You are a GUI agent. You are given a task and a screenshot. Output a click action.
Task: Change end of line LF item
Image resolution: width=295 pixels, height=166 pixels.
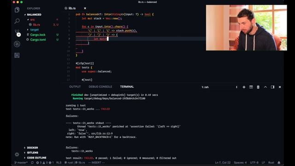point(263,163)
